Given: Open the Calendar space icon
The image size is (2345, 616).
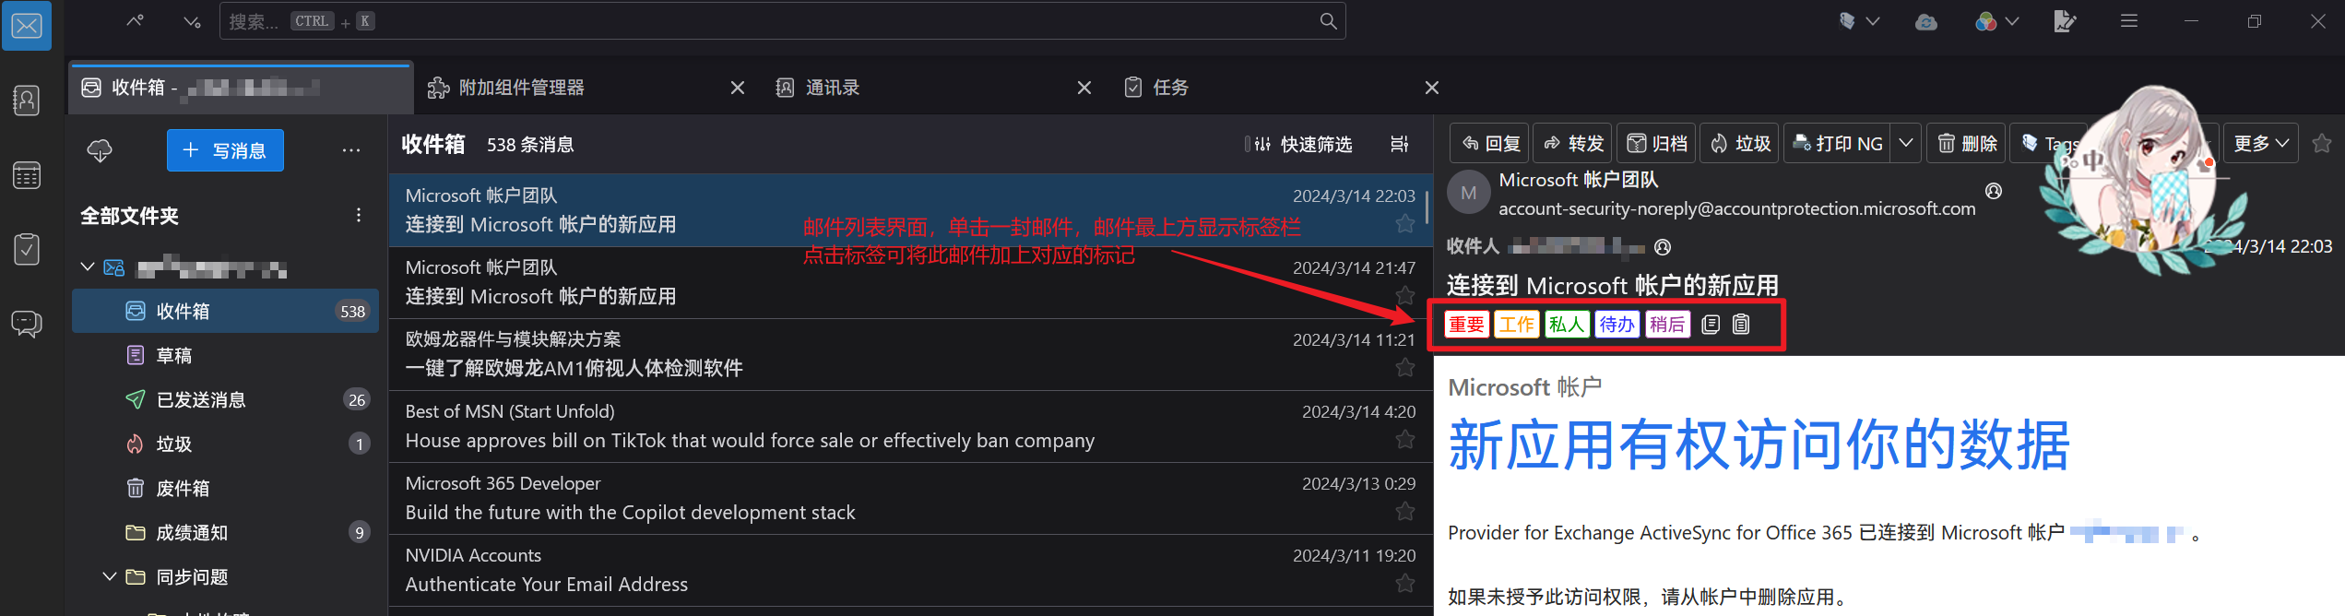Looking at the screenshot, I should coord(27,175).
